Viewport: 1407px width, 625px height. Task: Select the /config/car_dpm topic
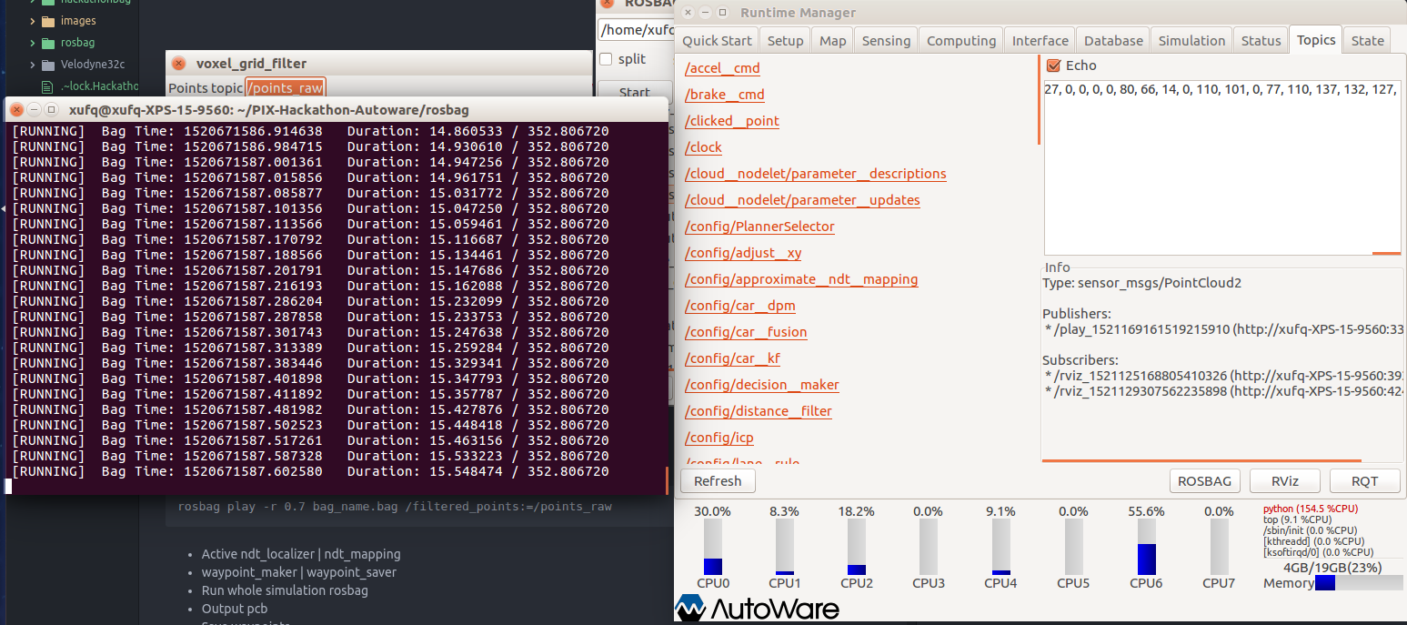click(739, 306)
